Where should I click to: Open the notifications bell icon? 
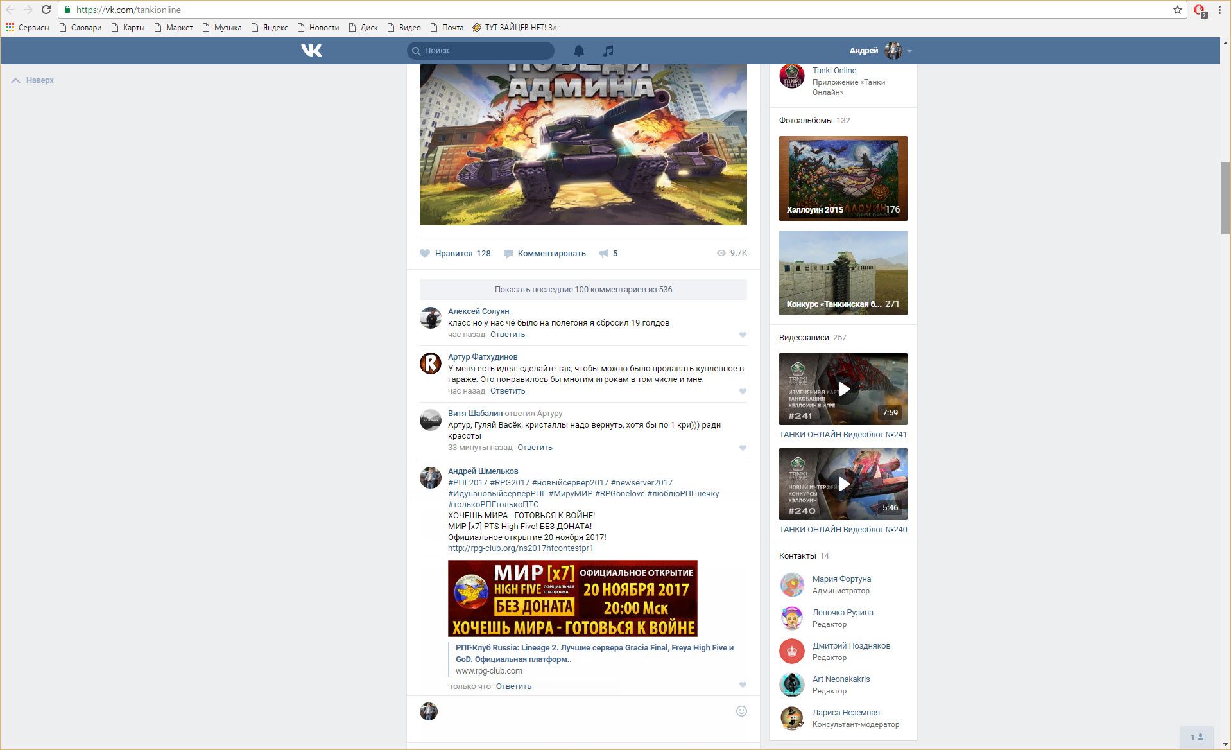point(578,50)
